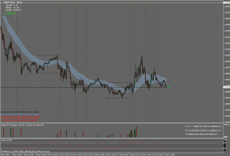Click the GBPUSD M15 chart title
The image size is (230, 156).
click(x=13, y=3)
